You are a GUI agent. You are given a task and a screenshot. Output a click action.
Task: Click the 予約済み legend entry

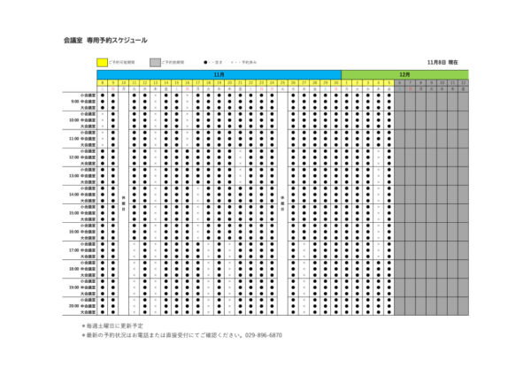pyautogui.click(x=244, y=62)
